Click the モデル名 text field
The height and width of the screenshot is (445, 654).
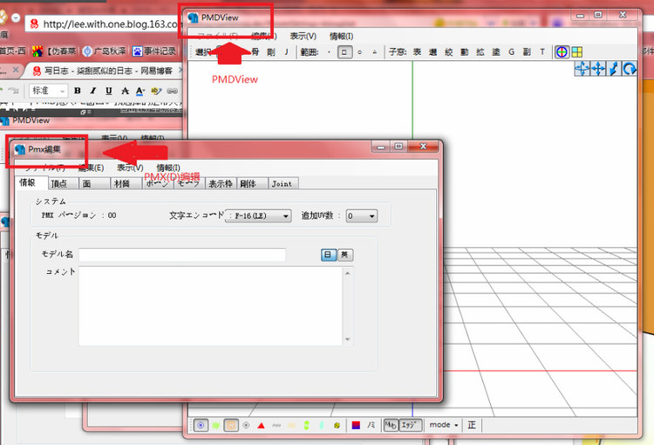pyautogui.click(x=182, y=255)
